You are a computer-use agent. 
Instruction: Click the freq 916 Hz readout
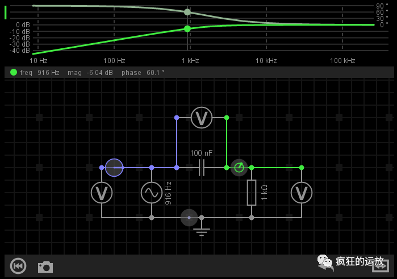pos(40,73)
